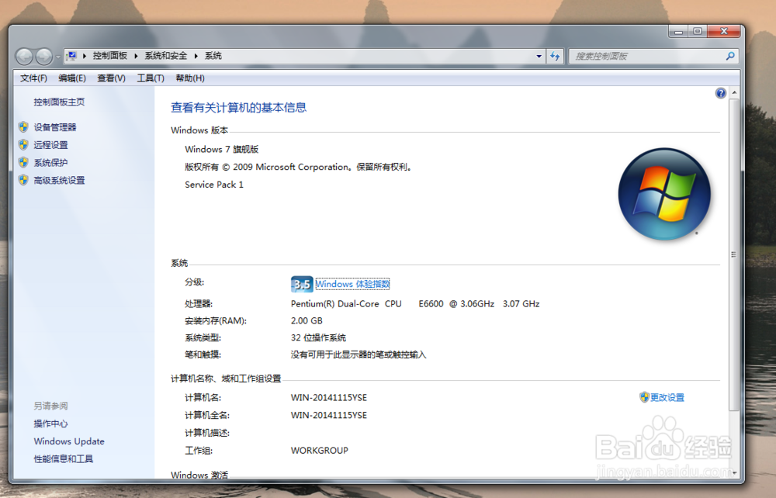
Task: Open the 帮助(H) menu
Action: click(190, 78)
